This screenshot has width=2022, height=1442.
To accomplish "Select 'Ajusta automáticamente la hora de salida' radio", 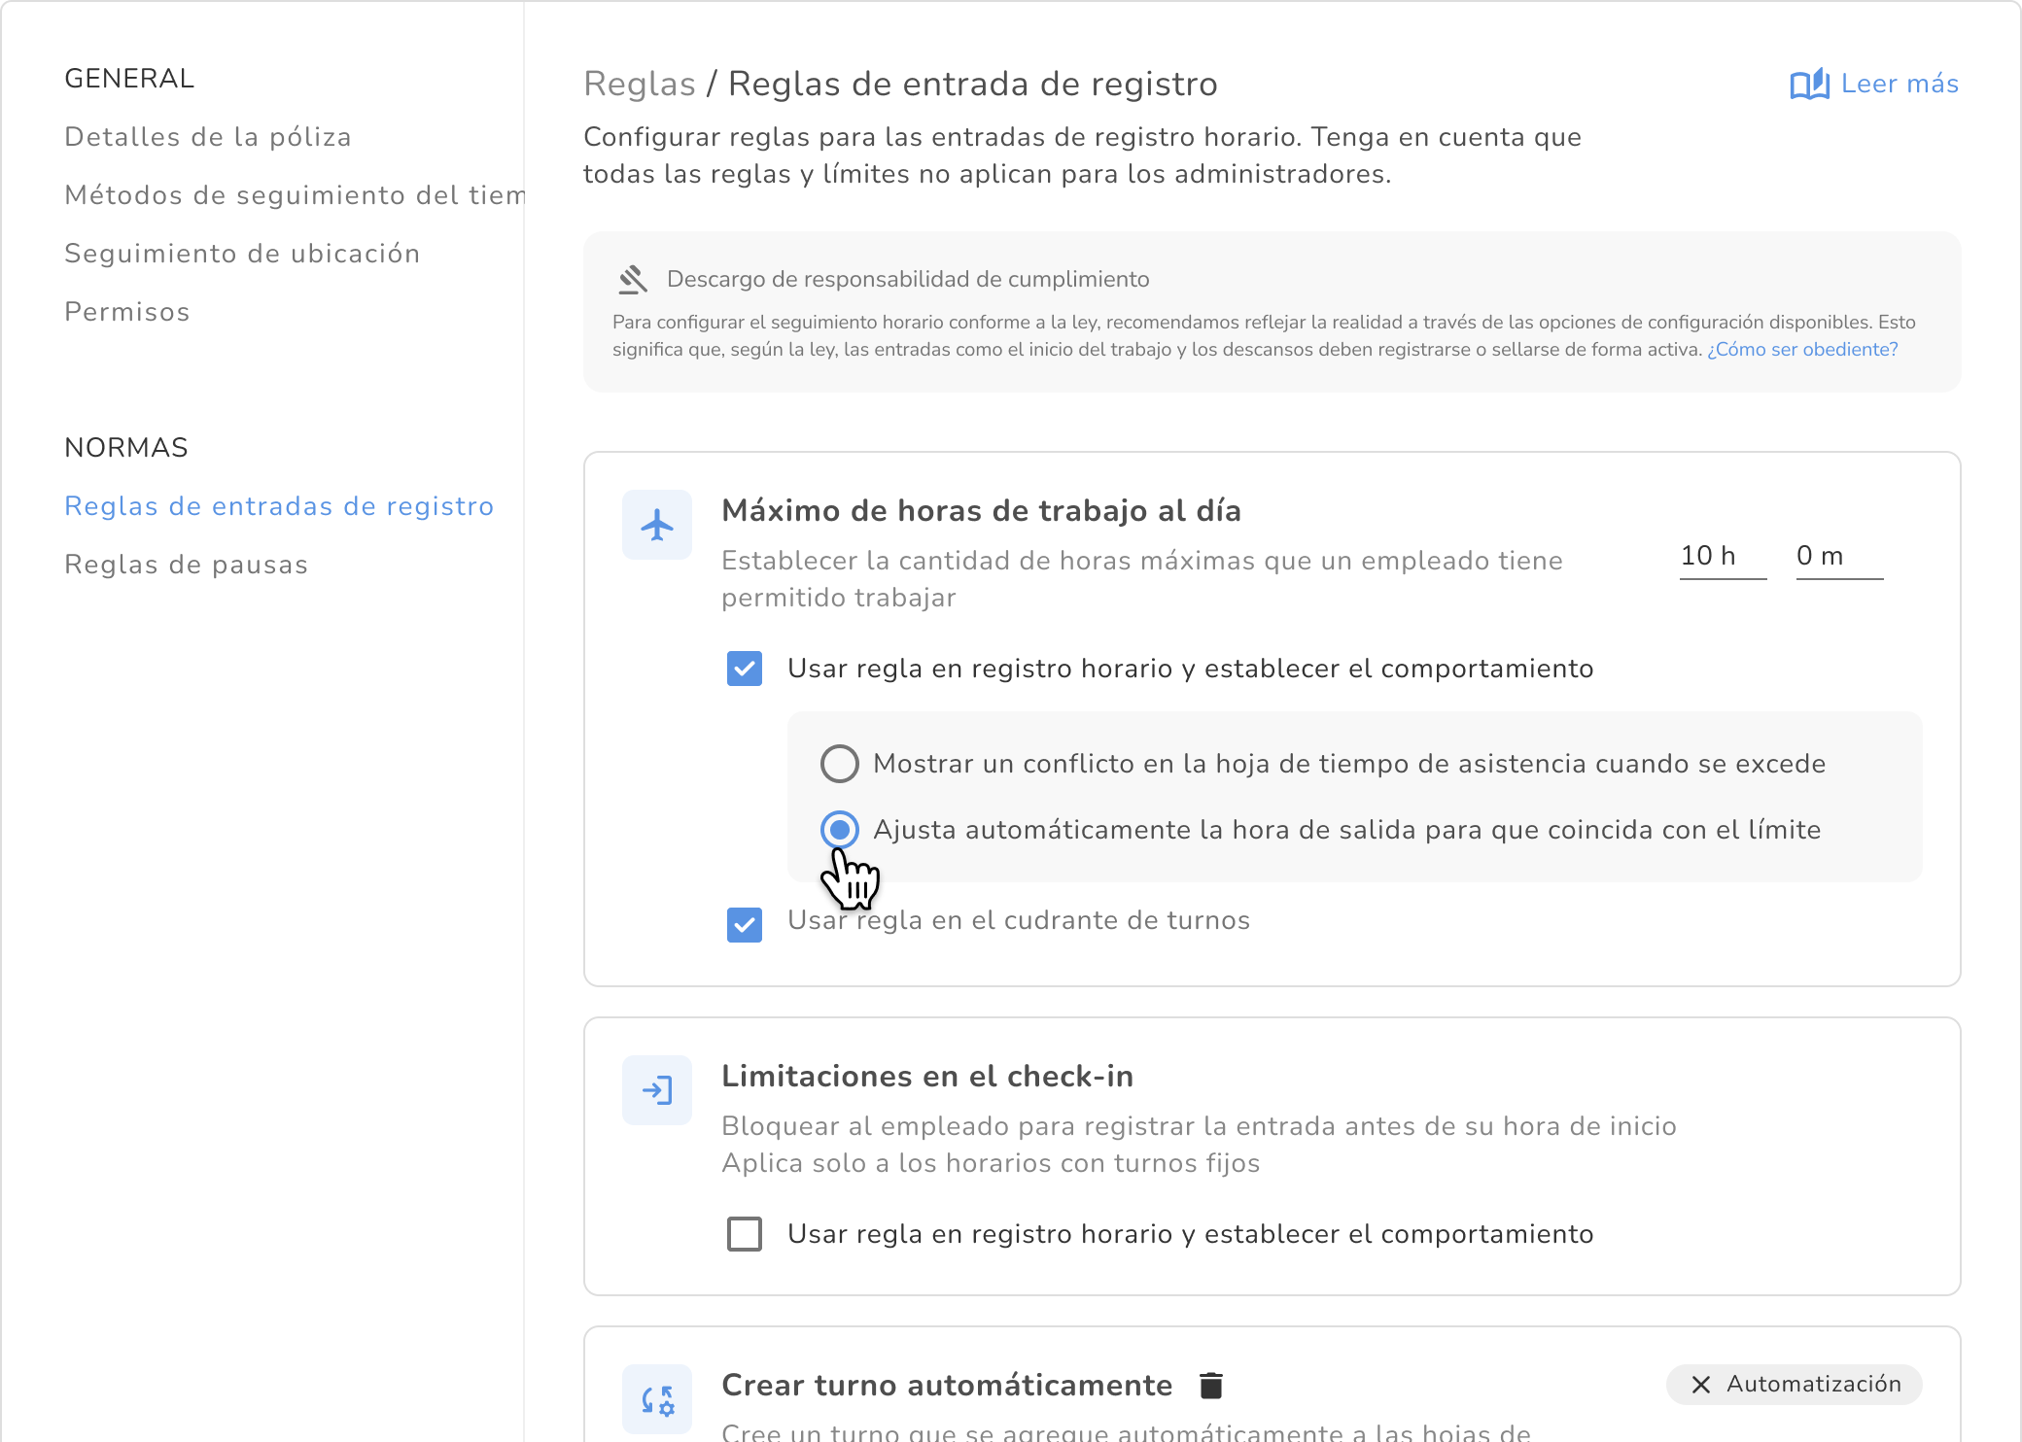I will (x=840, y=830).
